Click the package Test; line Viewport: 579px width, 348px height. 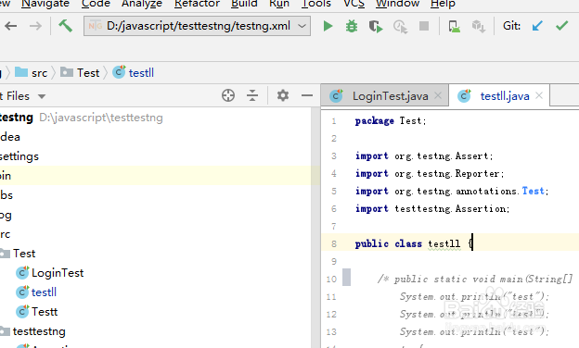(391, 121)
